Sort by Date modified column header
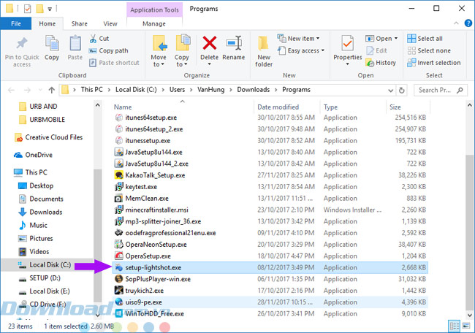The image size is (475, 333). click(x=278, y=107)
